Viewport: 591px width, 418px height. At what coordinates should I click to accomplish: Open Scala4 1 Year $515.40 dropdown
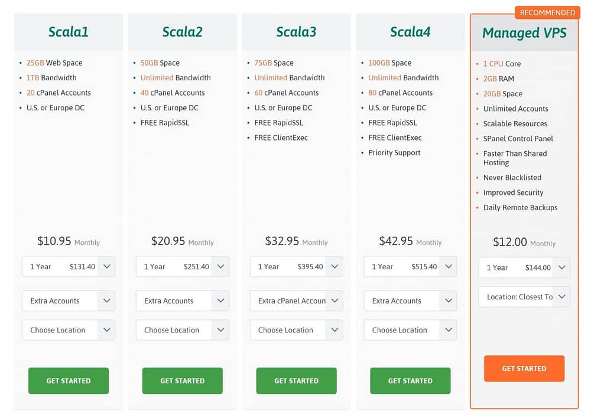pyautogui.click(x=411, y=267)
